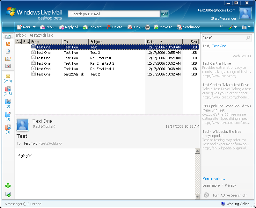Sort by the Date column header

pyautogui.click(x=164, y=42)
